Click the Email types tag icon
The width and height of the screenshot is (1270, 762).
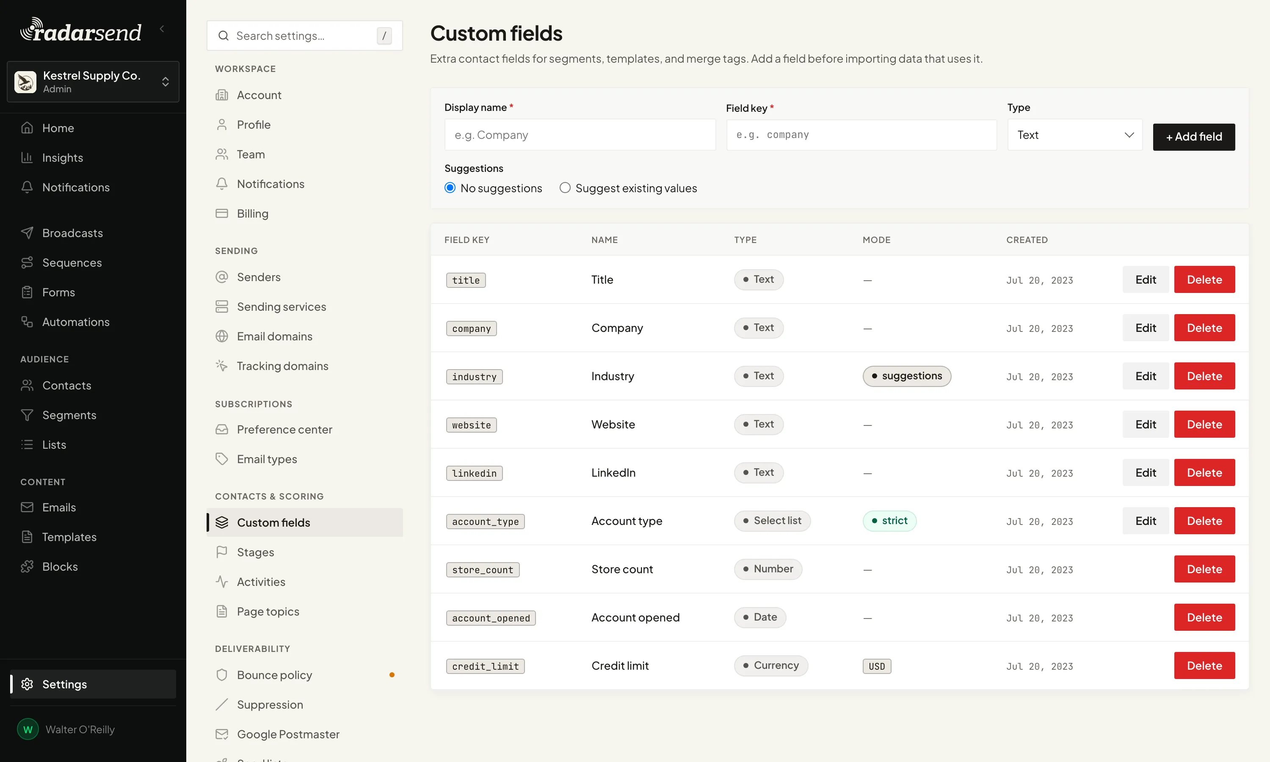222,459
